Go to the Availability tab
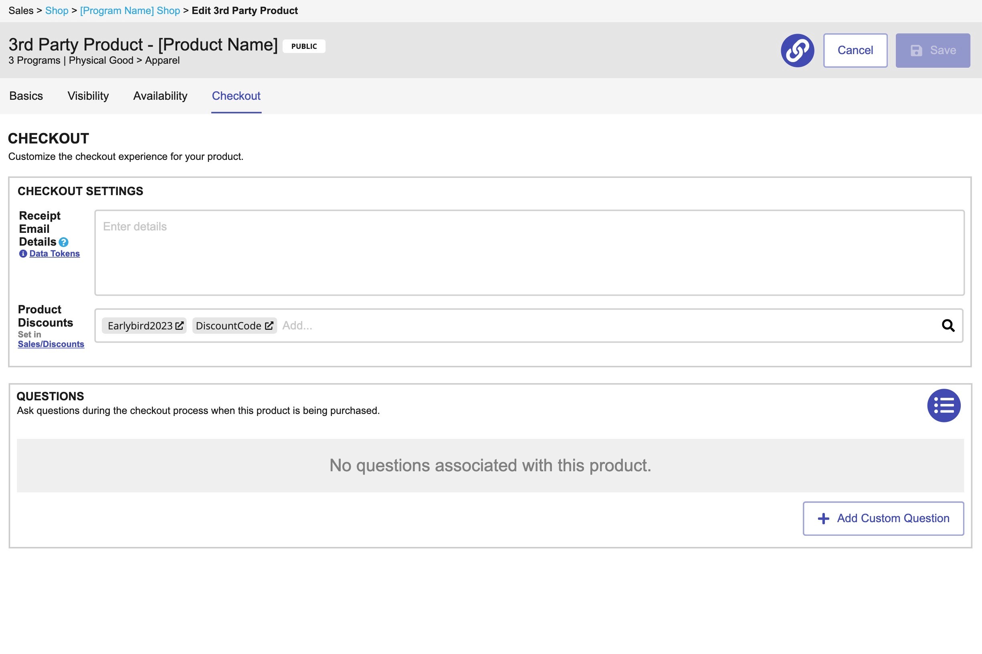The width and height of the screenshot is (982, 654). point(160,96)
